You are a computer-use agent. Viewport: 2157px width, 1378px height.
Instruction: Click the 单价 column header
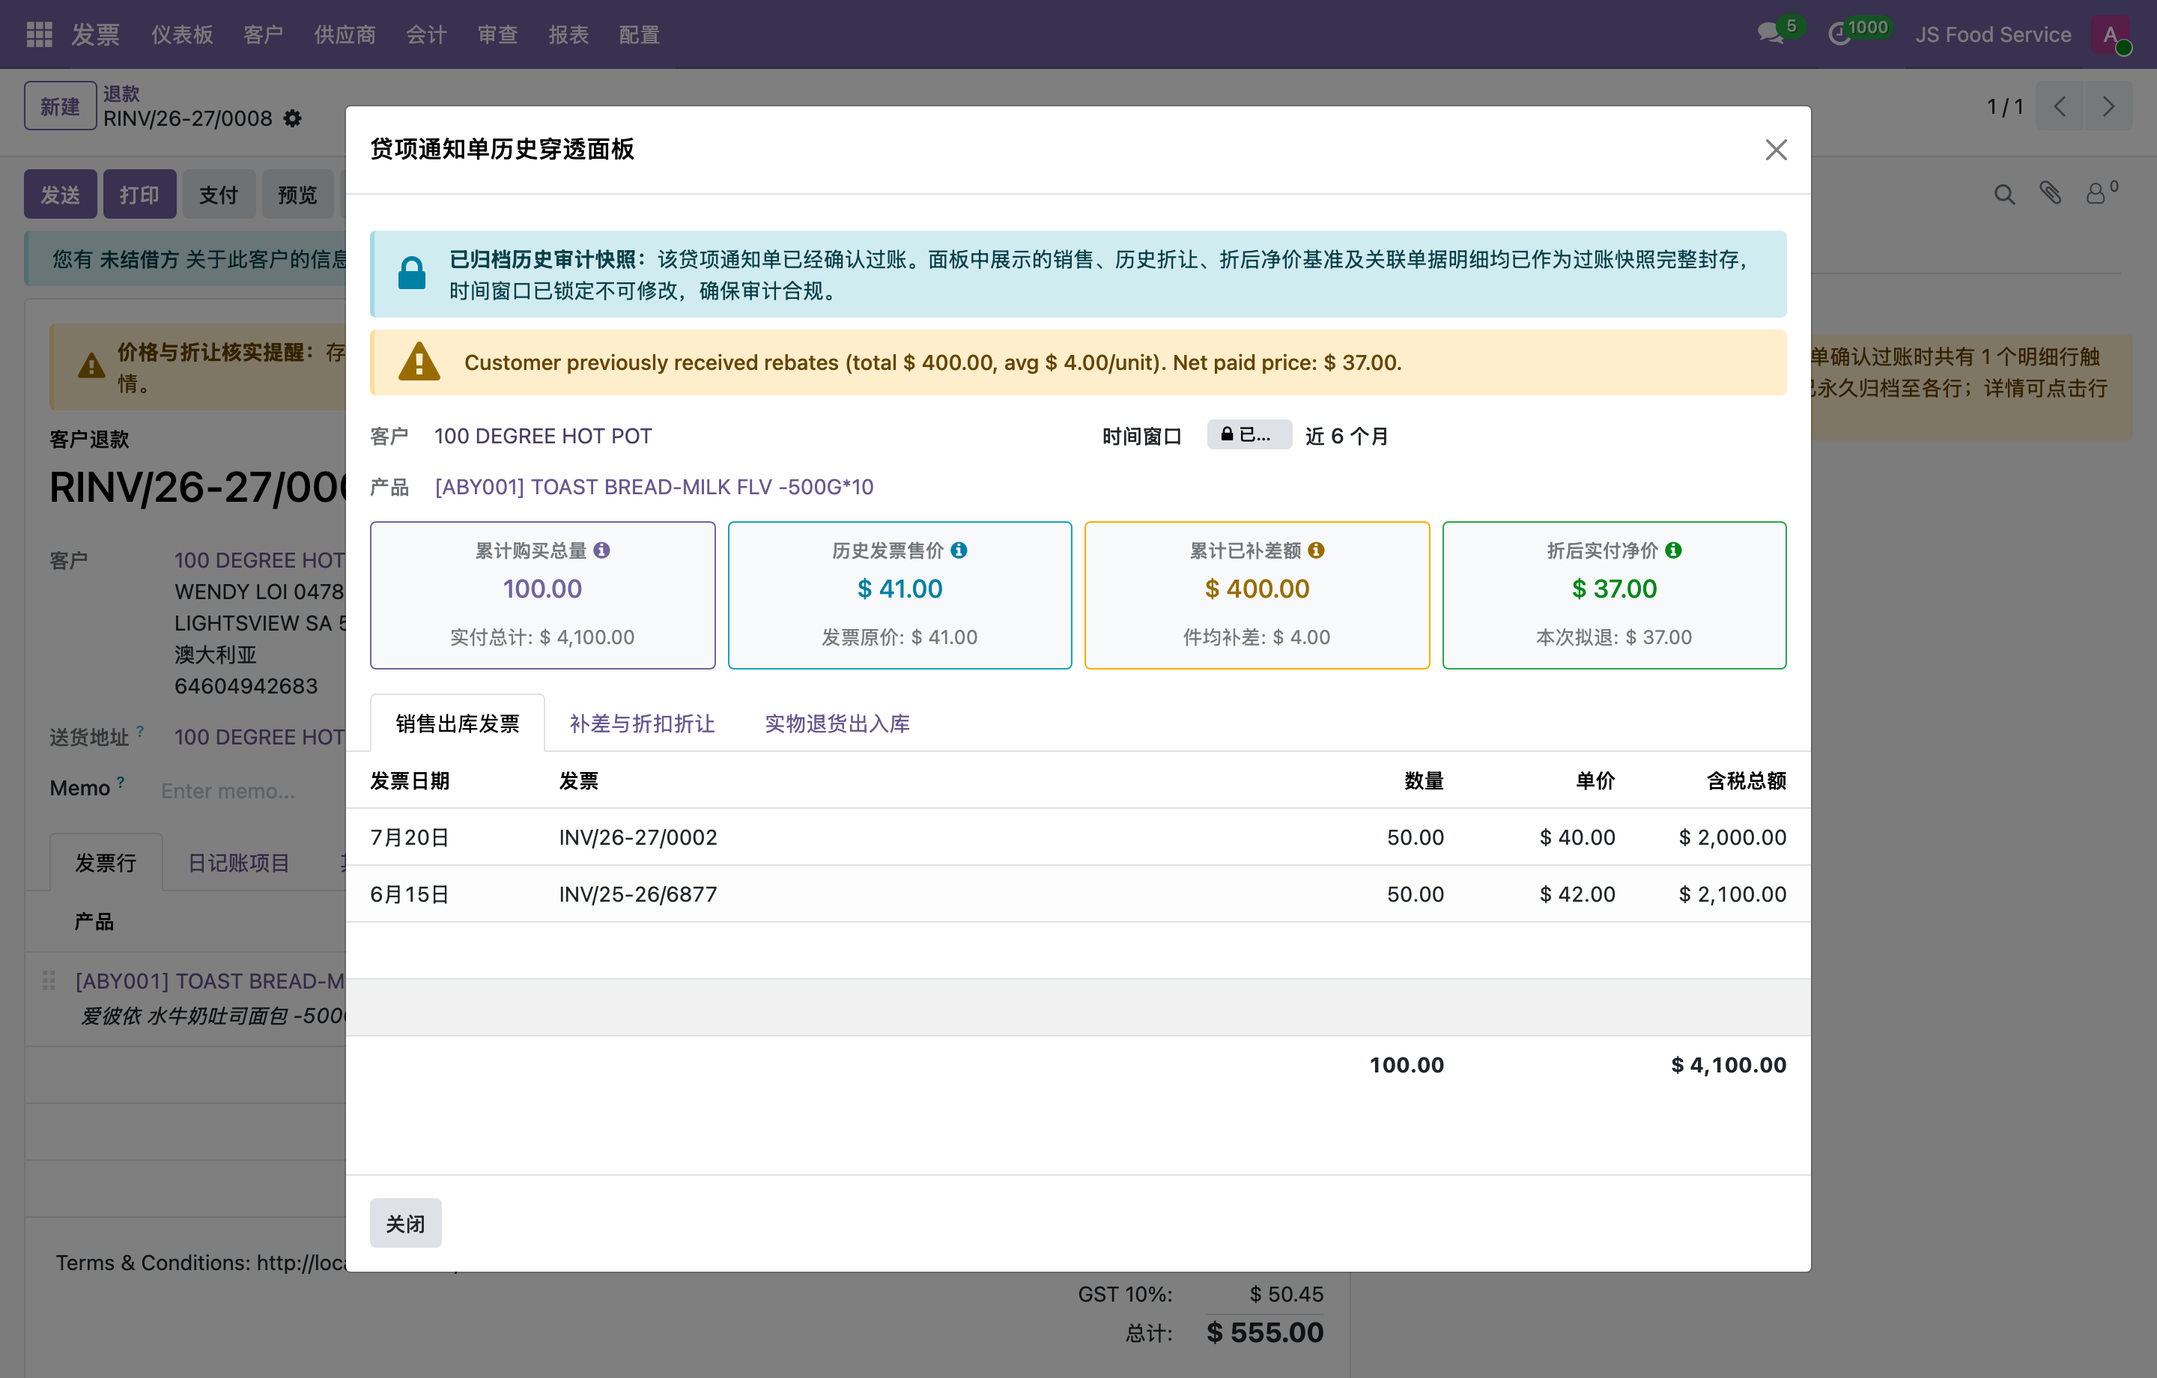point(1595,780)
